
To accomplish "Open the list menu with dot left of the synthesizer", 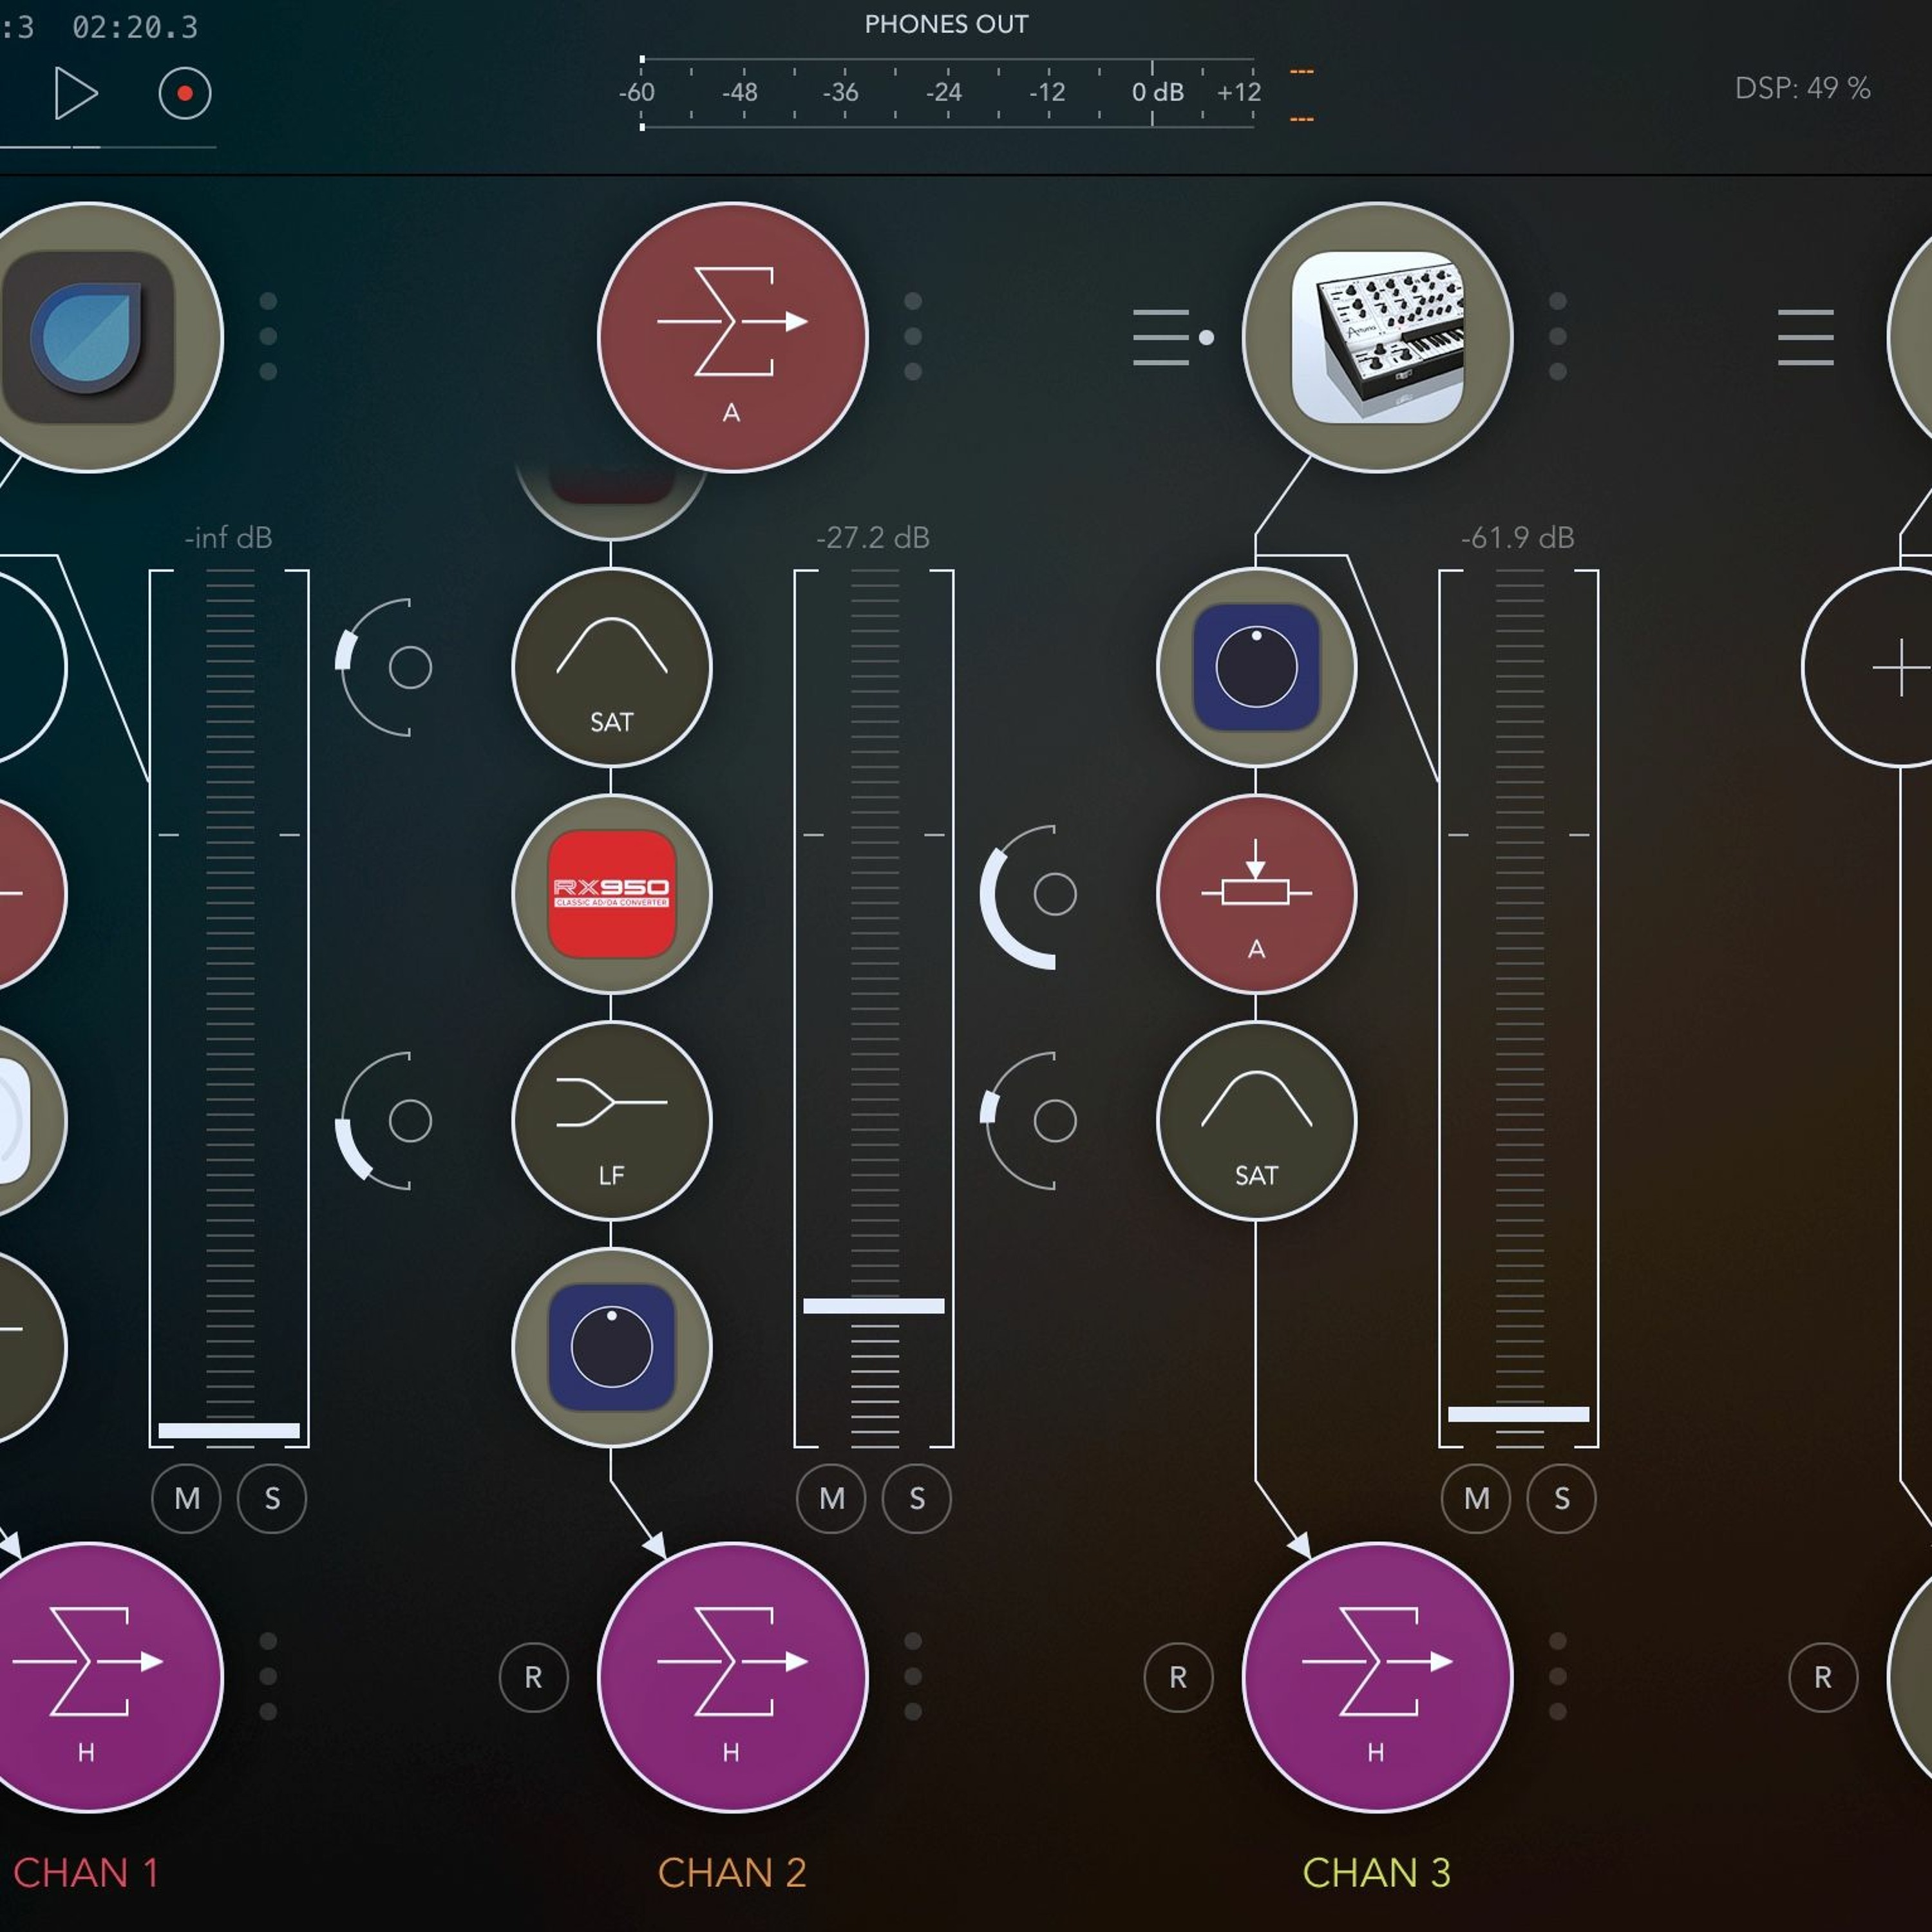I will coord(1173,337).
